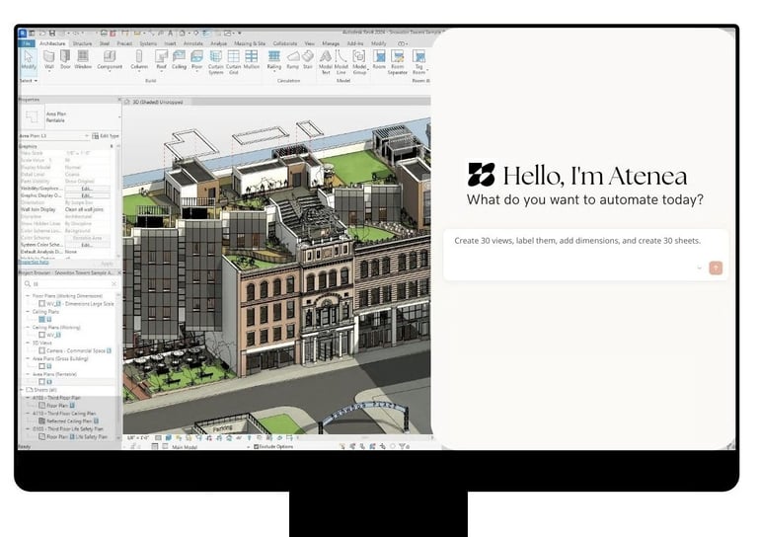Select the Window tool
Viewport: 758px width, 537px height.
[83, 60]
